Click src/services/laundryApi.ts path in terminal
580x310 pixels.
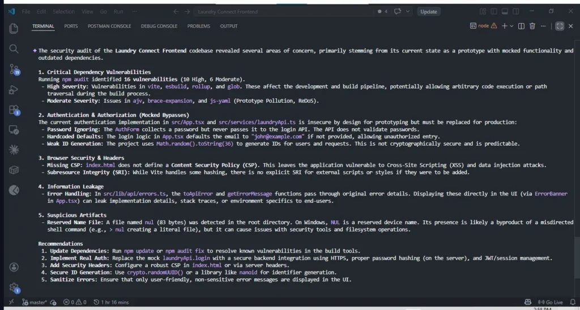pos(257,122)
